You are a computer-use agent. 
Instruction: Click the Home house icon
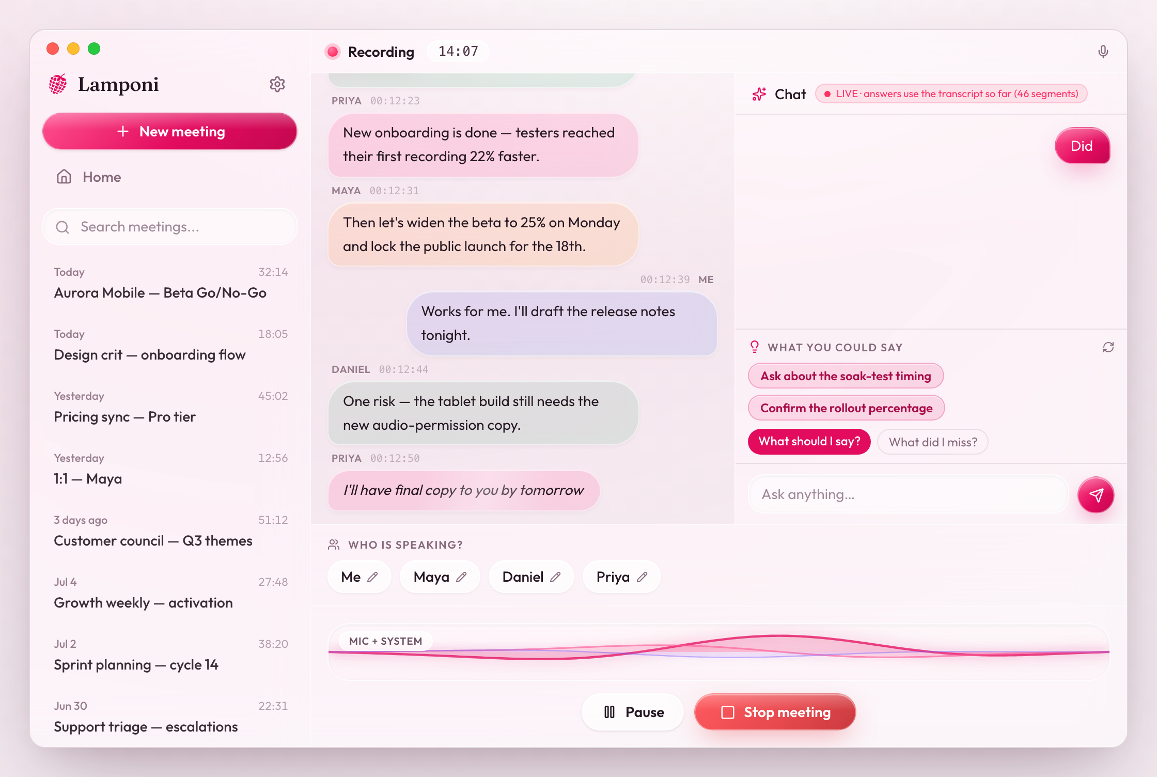tap(64, 177)
